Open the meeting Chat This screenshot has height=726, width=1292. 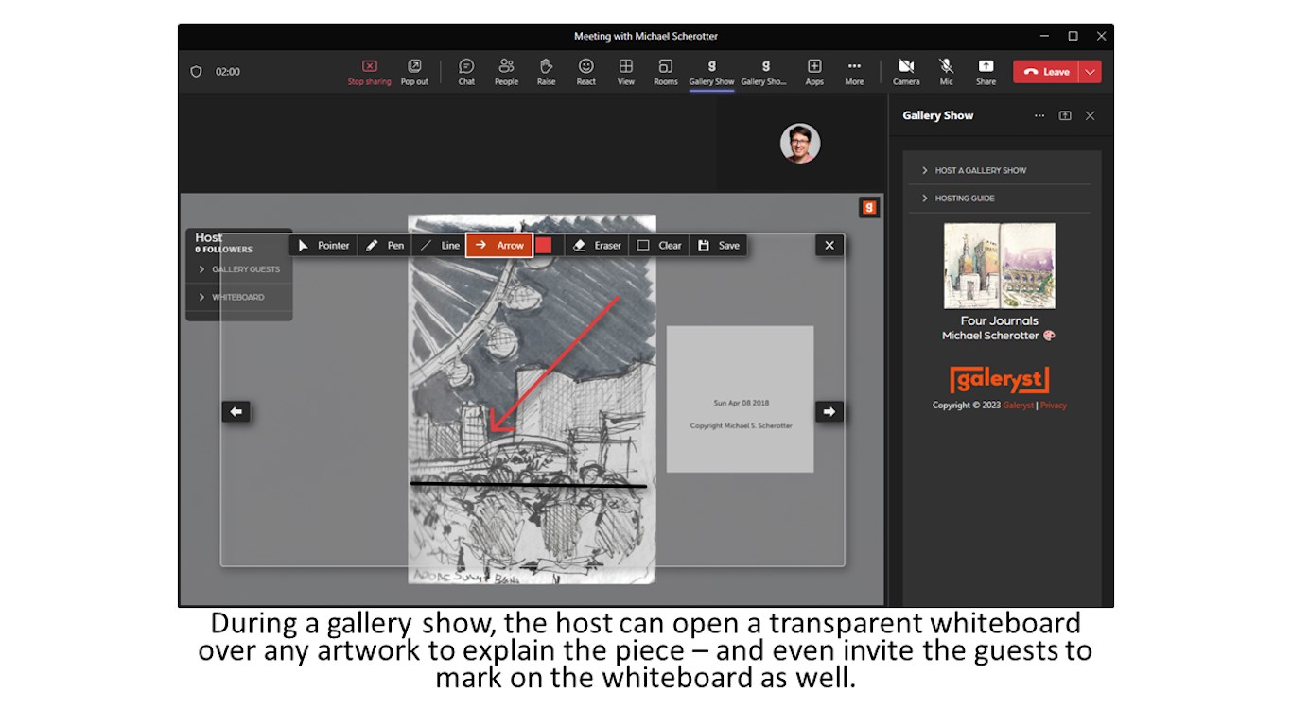pyautogui.click(x=466, y=72)
